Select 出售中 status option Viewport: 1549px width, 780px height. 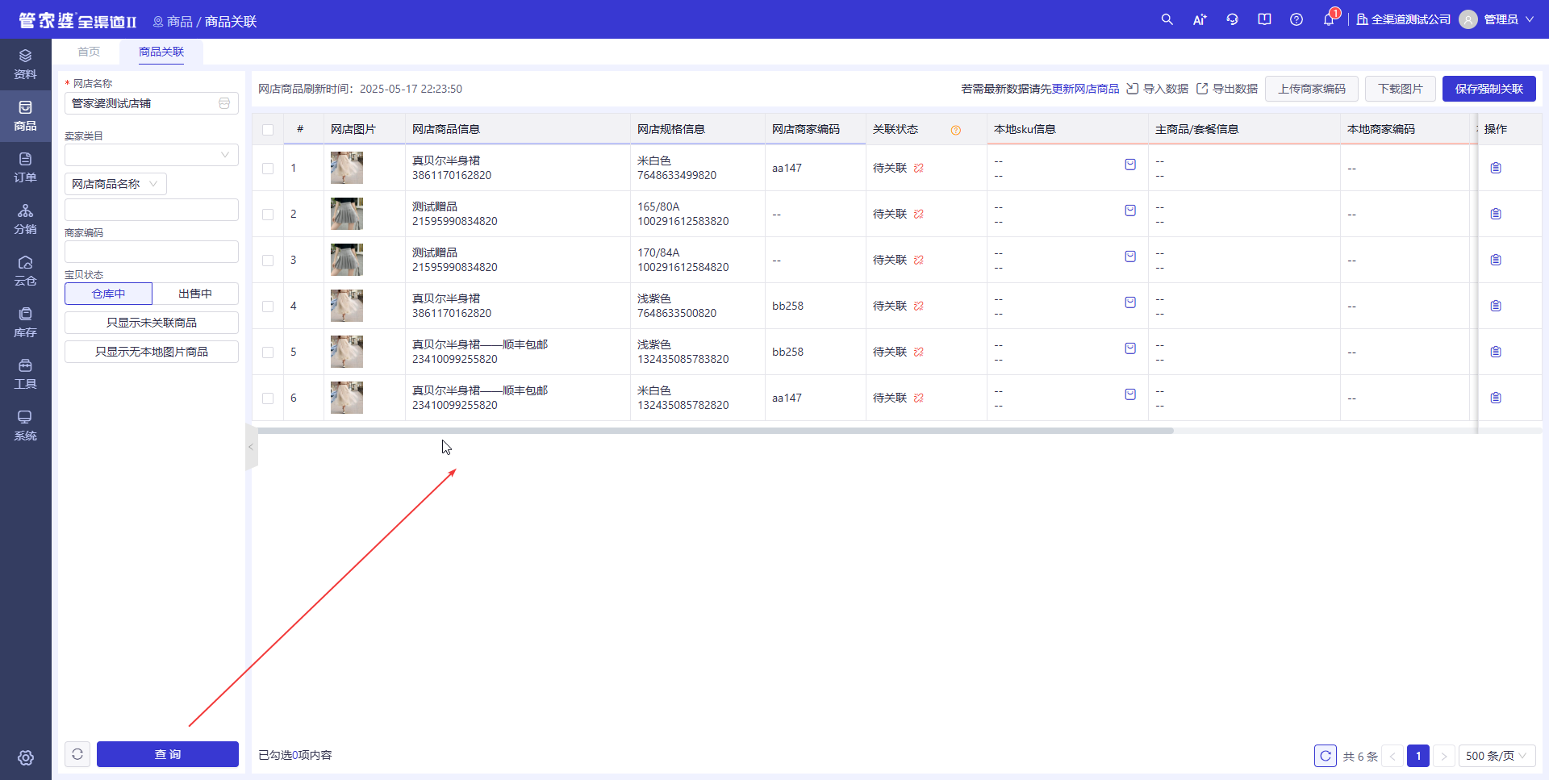click(195, 294)
